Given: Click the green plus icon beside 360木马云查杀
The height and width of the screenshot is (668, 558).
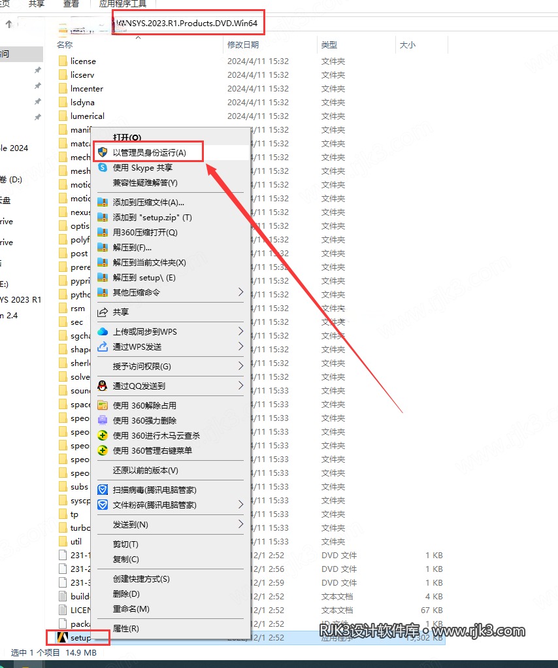Looking at the screenshot, I should pos(103,435).
